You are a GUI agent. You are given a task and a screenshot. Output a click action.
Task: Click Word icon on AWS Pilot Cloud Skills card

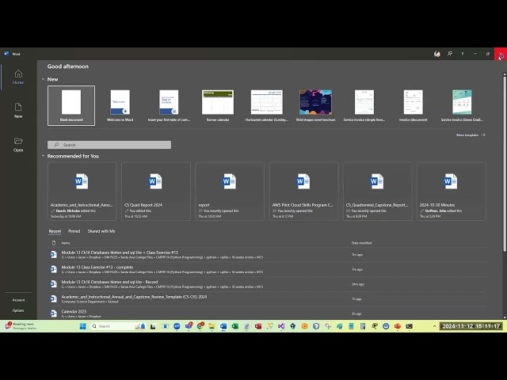(303, 181)
